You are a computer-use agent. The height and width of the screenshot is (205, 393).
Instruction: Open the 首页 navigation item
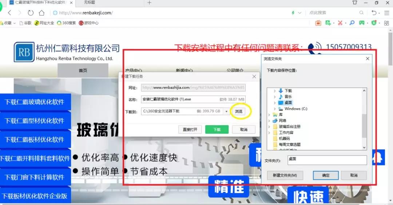coord(83,71)
